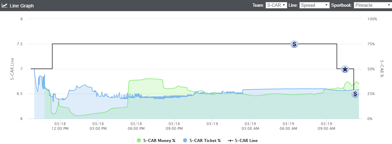Open the Sportbook dropdown showing Pinnacle
392x144 pixels.
tap(373, 5)
